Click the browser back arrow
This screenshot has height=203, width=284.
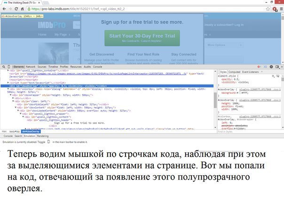(4, 9)
